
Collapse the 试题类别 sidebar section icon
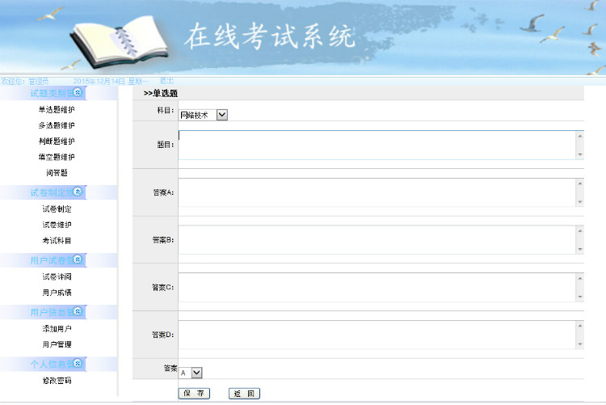[x=78, y=92]
